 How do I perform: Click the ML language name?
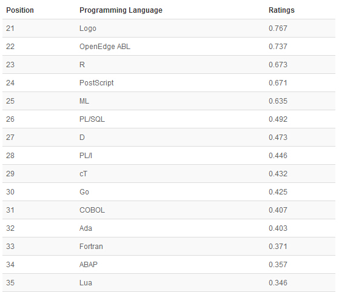[84, 101]
